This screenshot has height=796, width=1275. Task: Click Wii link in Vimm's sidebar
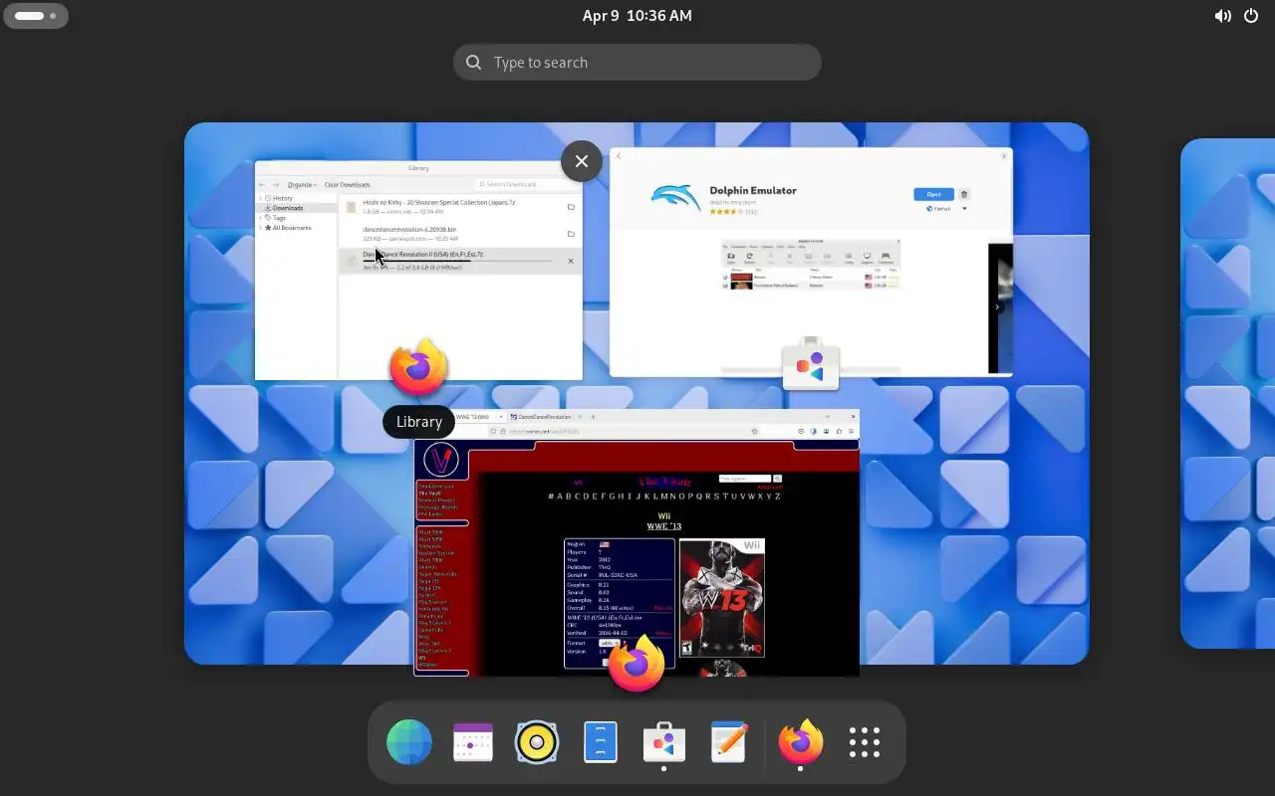click(x=422, y=658)
